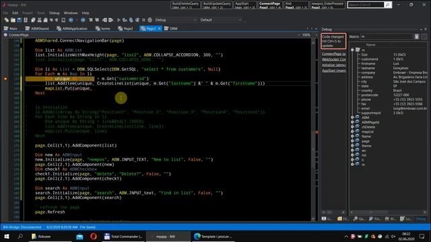Open the Edit menu
The image size is (431, 242).
click(x=15, y=13)
